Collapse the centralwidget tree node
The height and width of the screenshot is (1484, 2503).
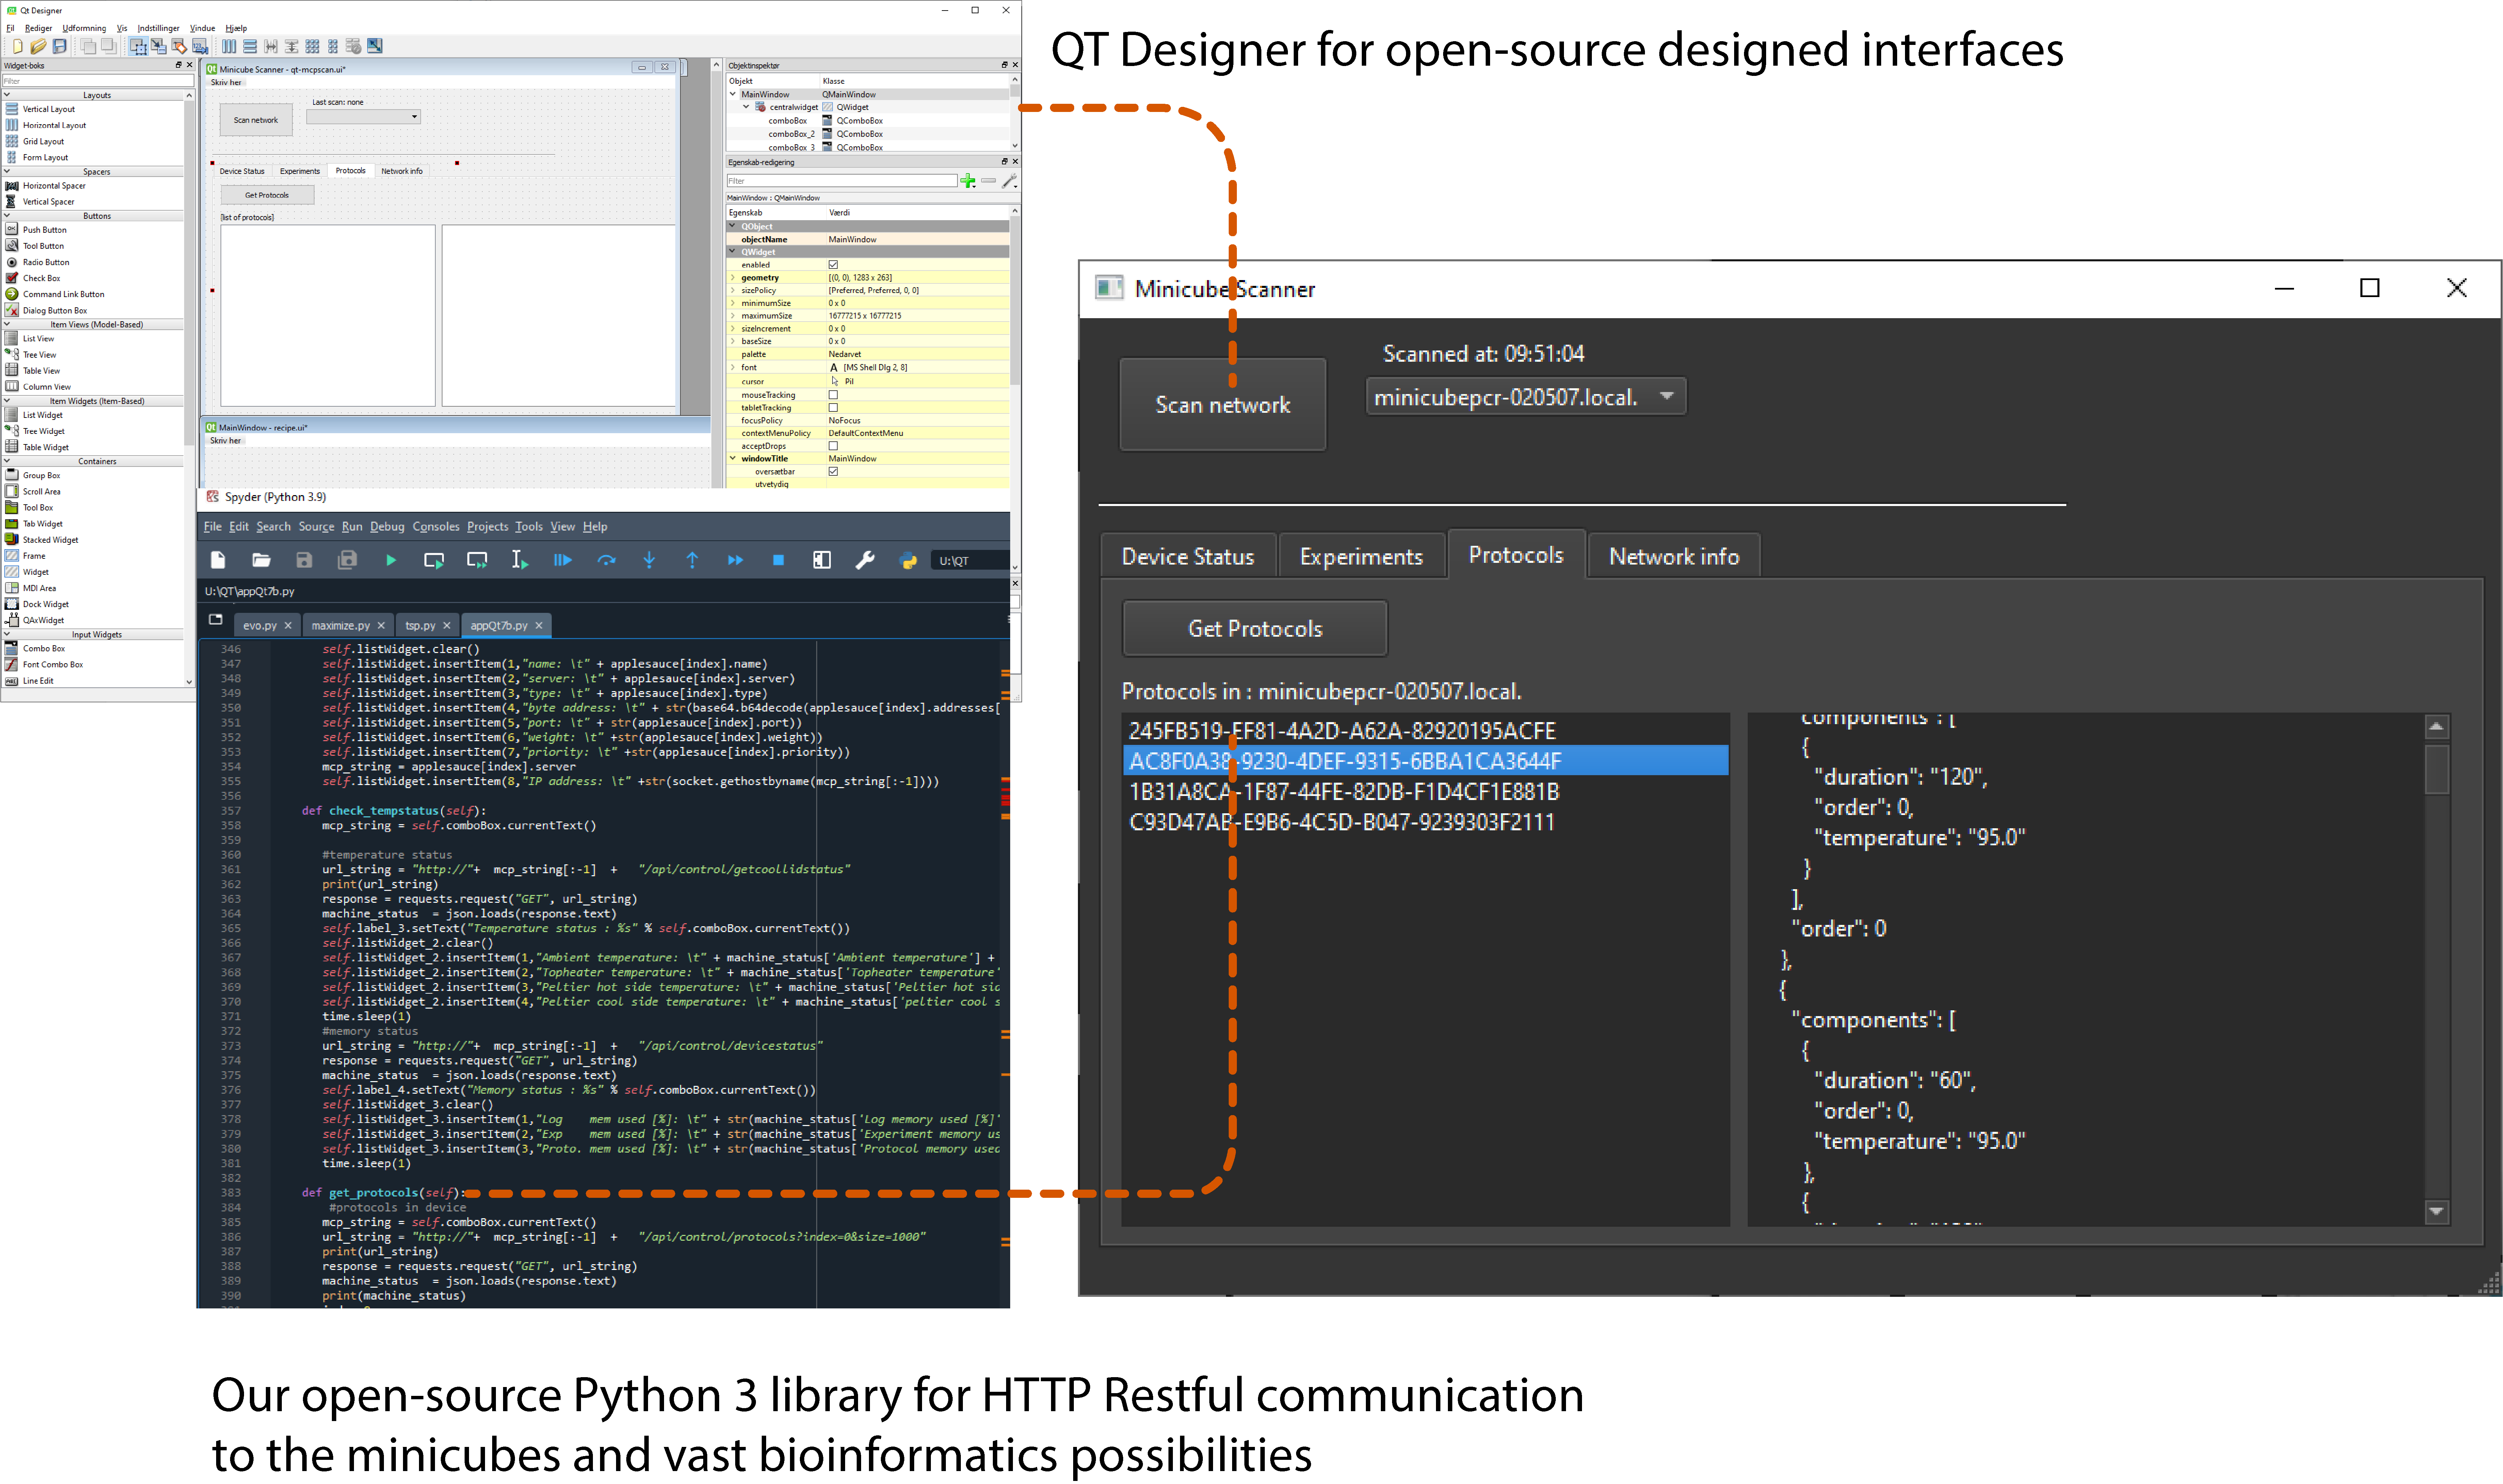[746, 107]
